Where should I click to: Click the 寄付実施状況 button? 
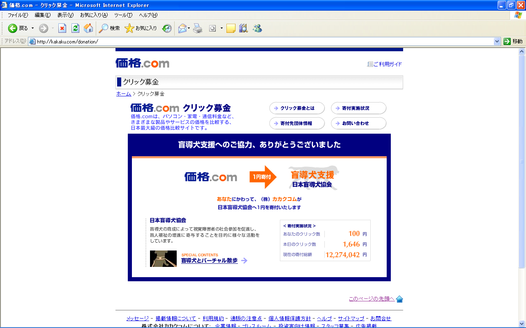coord(359,108)
